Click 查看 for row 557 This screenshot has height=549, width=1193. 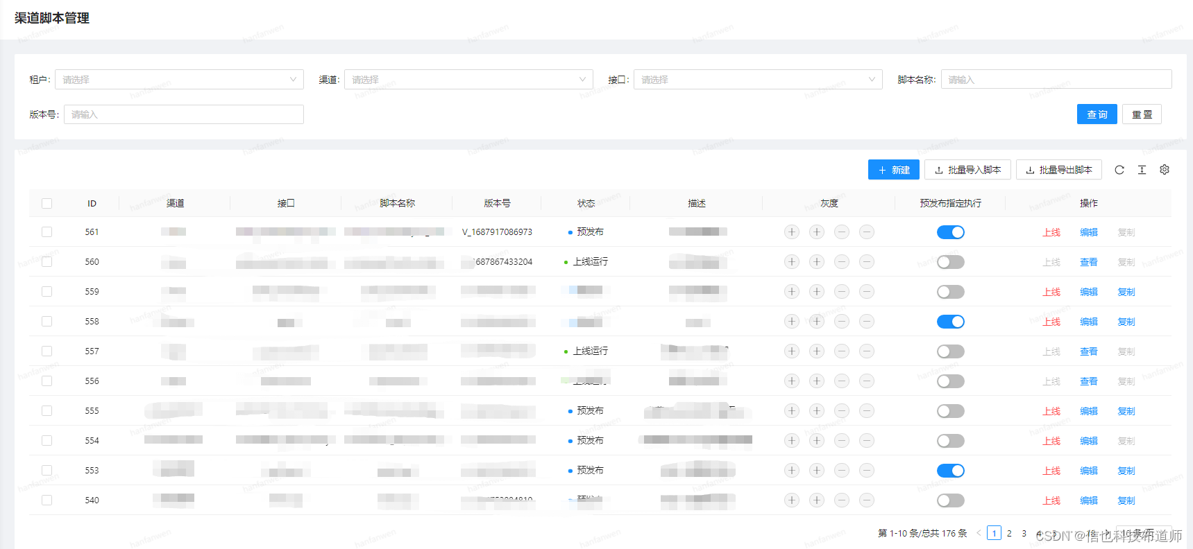pos(1089,351)
